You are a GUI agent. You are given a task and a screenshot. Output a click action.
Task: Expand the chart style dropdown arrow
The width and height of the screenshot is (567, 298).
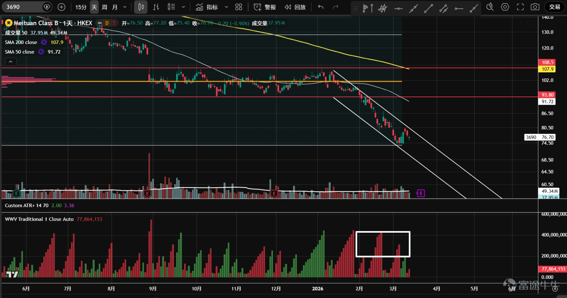click(x=183, y=7)
